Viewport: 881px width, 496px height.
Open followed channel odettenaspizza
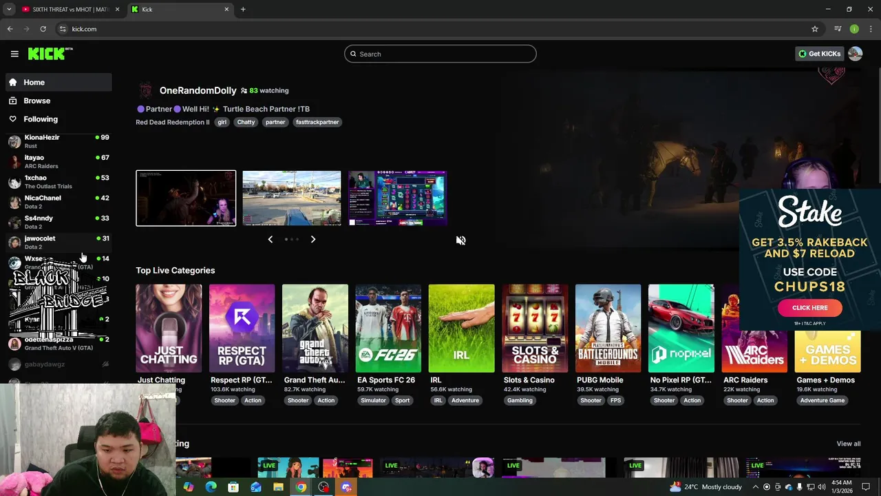(59, 343)
